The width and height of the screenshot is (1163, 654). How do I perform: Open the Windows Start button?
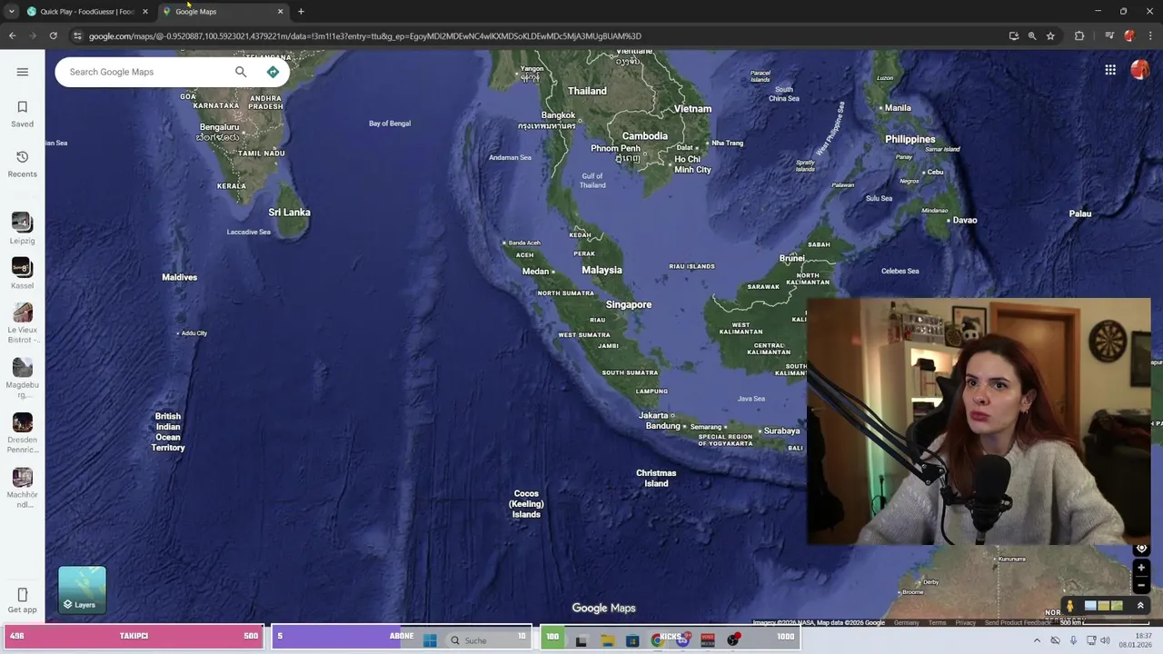(x=430, y=639)
